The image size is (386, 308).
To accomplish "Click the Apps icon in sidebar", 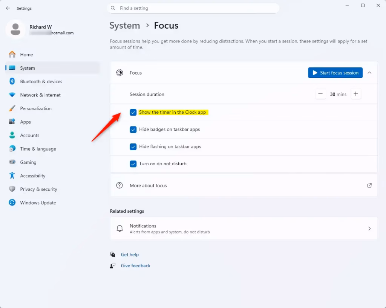I will coord(12,122).
